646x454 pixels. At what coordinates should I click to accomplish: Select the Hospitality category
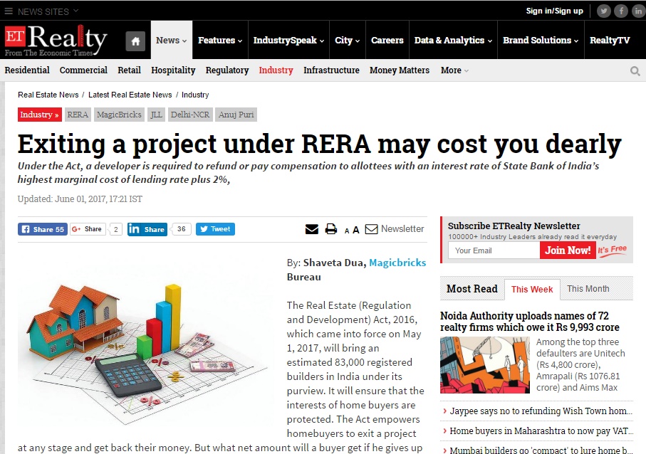pyautogui.click(x=173, y=70)
